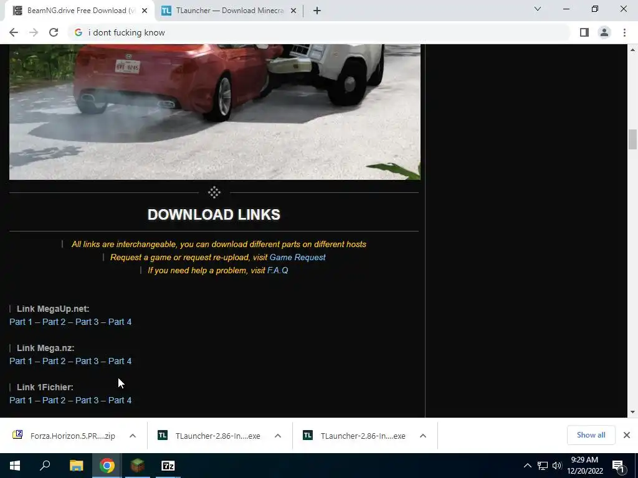Click the page scroll down arrow
The width and height of the screenshot is (638, 478).
632,412
